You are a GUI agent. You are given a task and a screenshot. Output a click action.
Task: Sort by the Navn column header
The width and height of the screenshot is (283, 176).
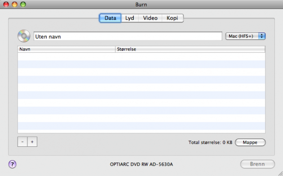pyautogui.click(x=66, y=49)
